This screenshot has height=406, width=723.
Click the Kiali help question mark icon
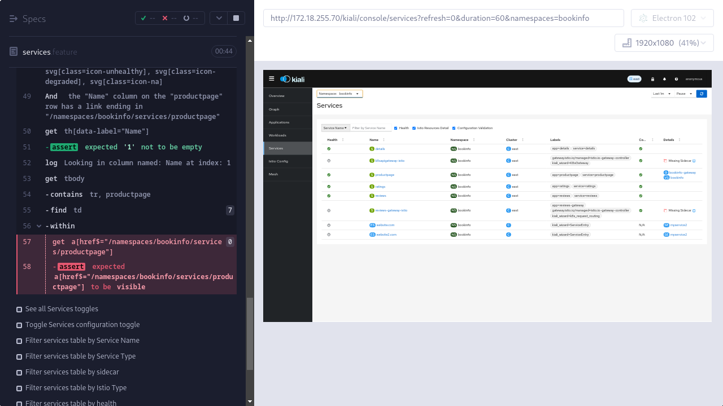pyautogui.click(x=676, y=79)
